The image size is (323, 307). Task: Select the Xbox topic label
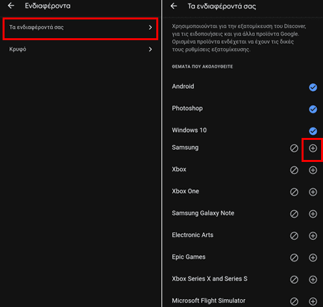pyautogui.click(x=179, y=169)
